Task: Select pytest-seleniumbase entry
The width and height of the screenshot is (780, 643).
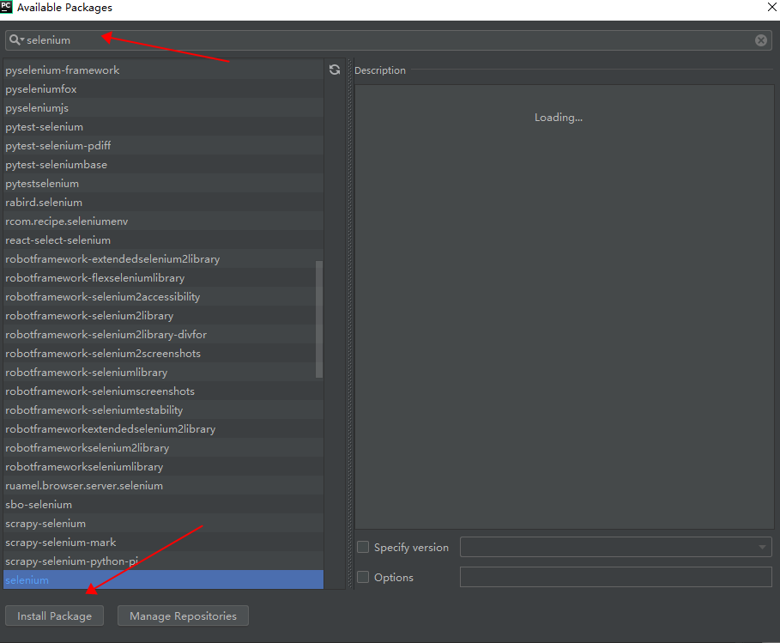Action: 163,165
